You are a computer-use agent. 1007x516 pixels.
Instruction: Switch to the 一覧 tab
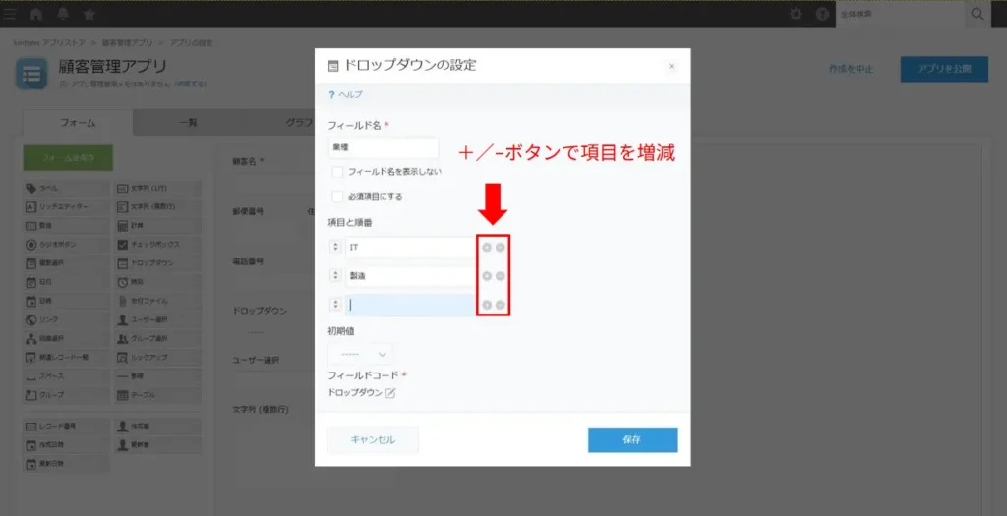tap(188, 123)
